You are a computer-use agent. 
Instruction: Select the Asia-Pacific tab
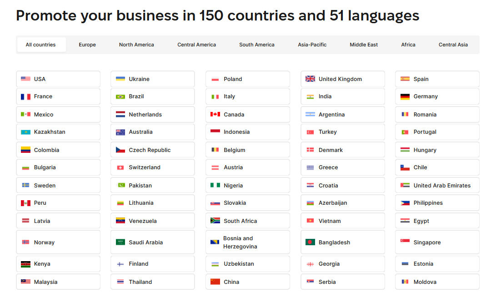[x=312, y=45]
